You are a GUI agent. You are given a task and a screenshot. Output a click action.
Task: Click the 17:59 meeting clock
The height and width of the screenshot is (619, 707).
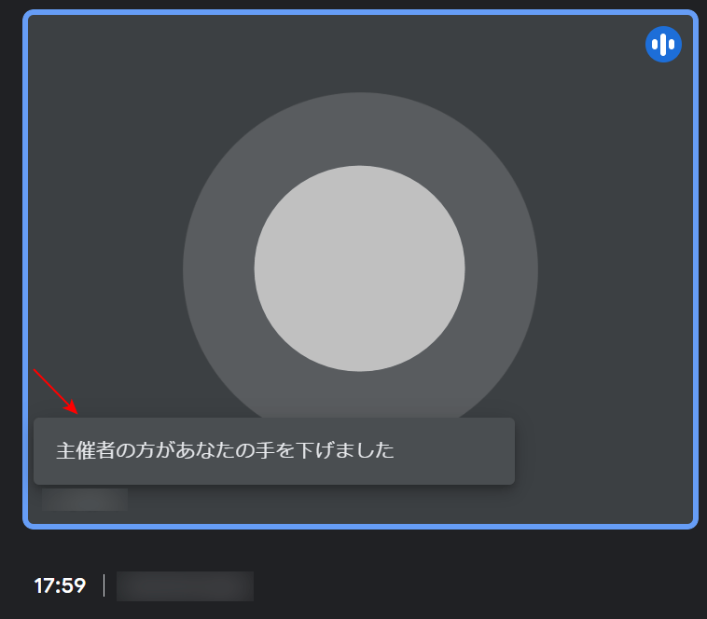click(60, 585)
